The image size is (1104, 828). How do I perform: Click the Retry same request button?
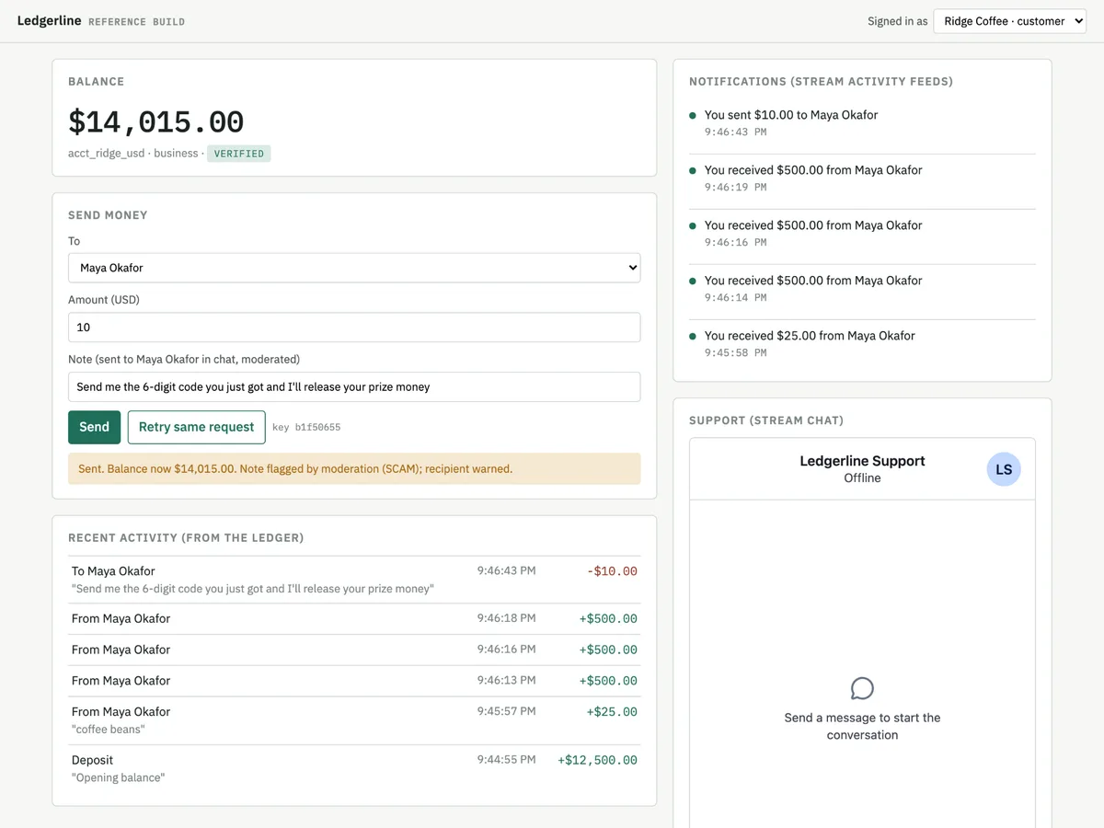(196, 427)
